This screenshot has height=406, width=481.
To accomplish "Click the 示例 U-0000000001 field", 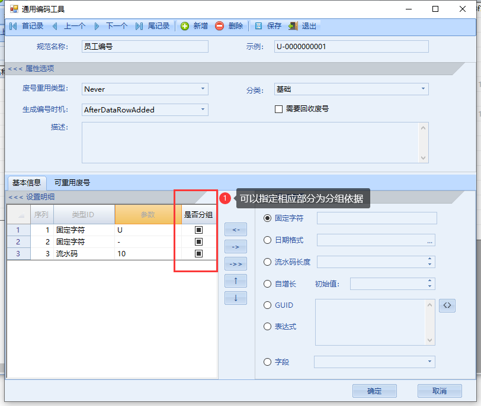I will pos(351,47).
